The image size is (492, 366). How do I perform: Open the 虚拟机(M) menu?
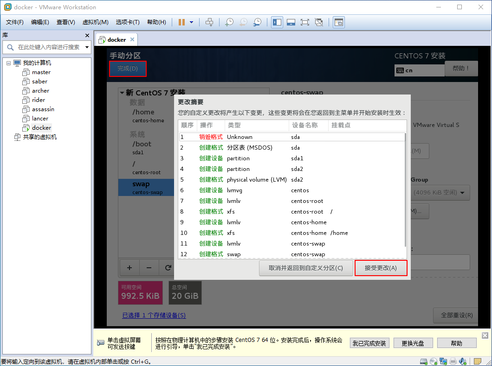(95, 22)
